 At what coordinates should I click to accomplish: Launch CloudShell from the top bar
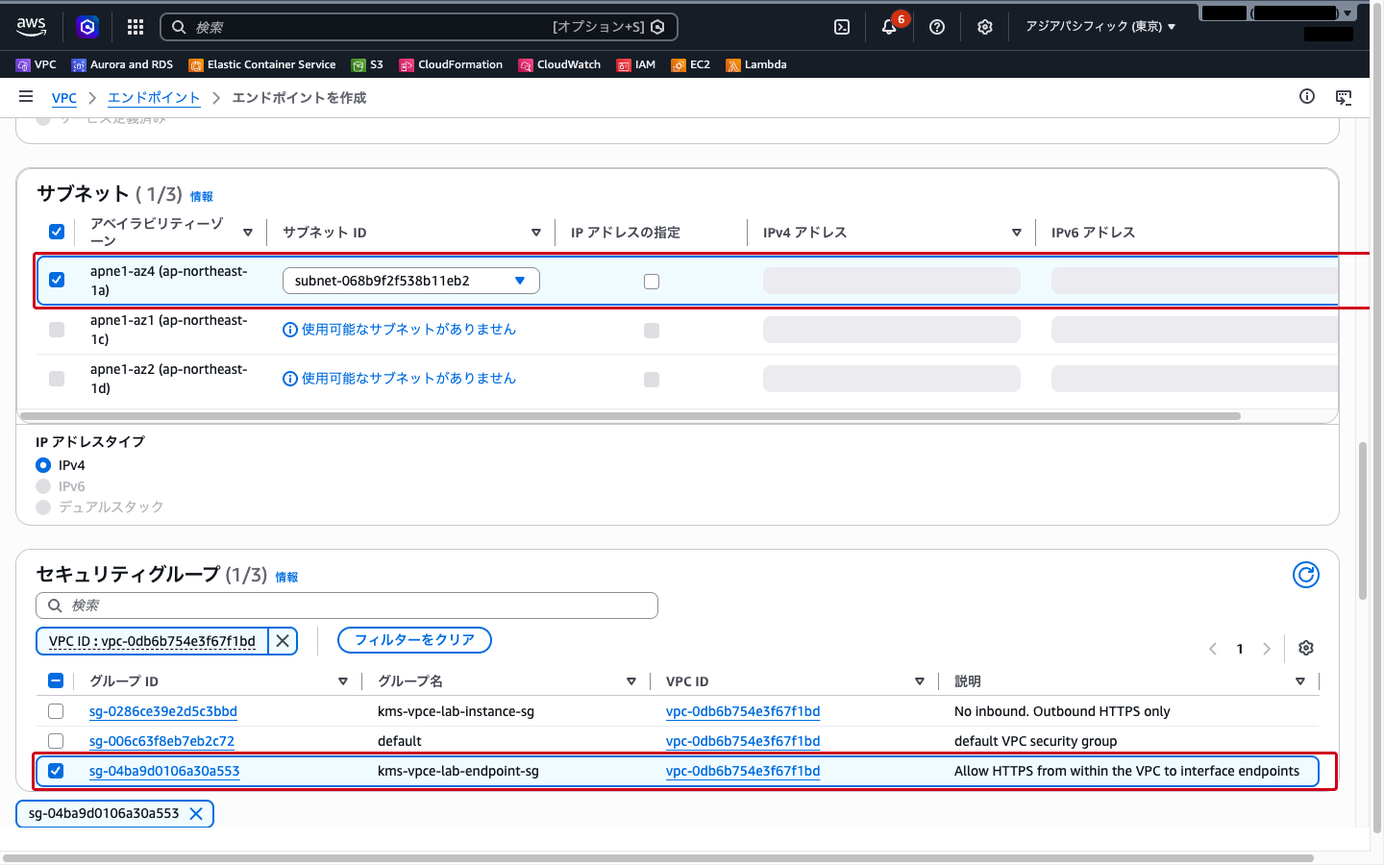[x=842, y=27]
